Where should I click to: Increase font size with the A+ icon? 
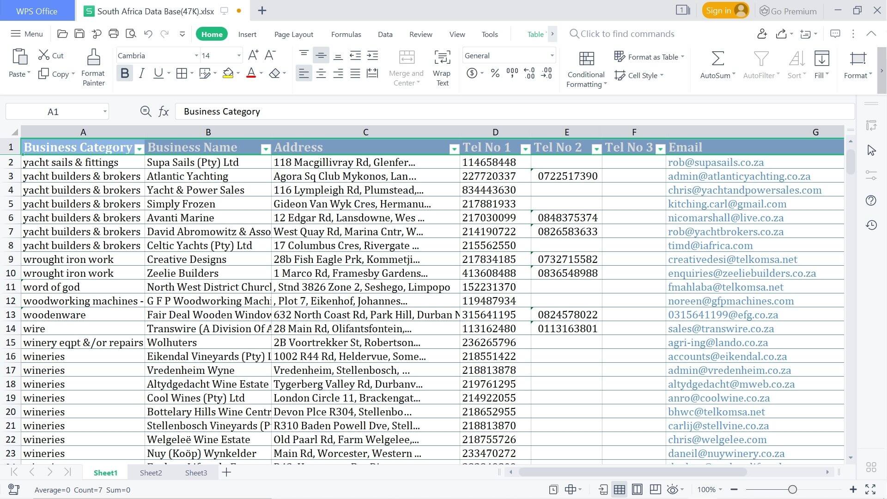point(253,55)
